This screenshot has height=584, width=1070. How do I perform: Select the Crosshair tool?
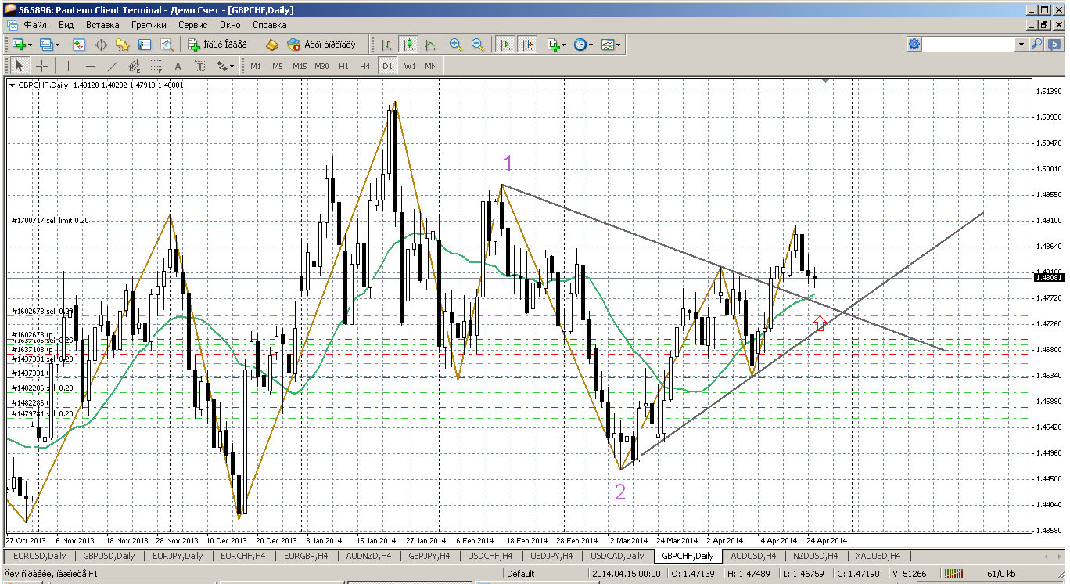click(41, 67)
